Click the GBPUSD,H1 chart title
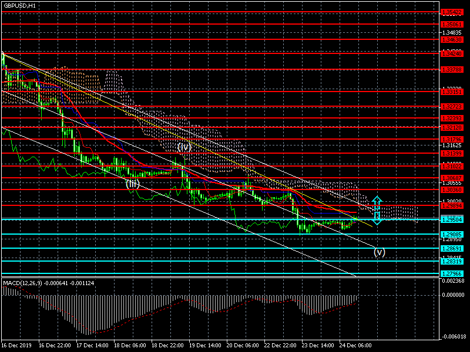 pos(19,5)
